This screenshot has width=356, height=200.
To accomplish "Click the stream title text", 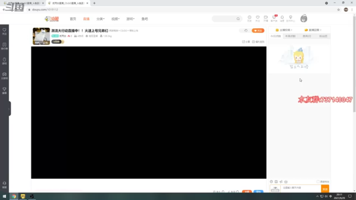I will tap(80, 31).
